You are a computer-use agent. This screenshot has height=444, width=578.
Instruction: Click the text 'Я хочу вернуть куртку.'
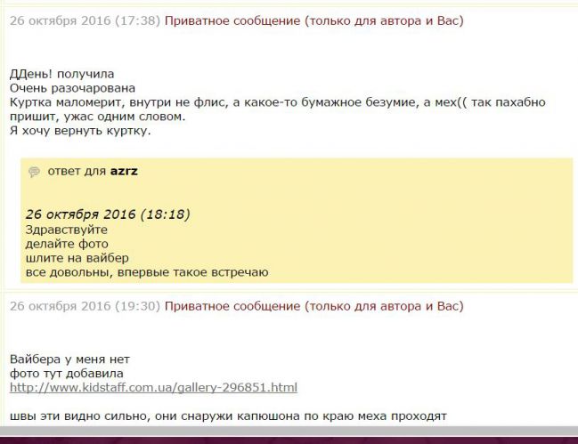pyautogui.click(x=80, y=132)
